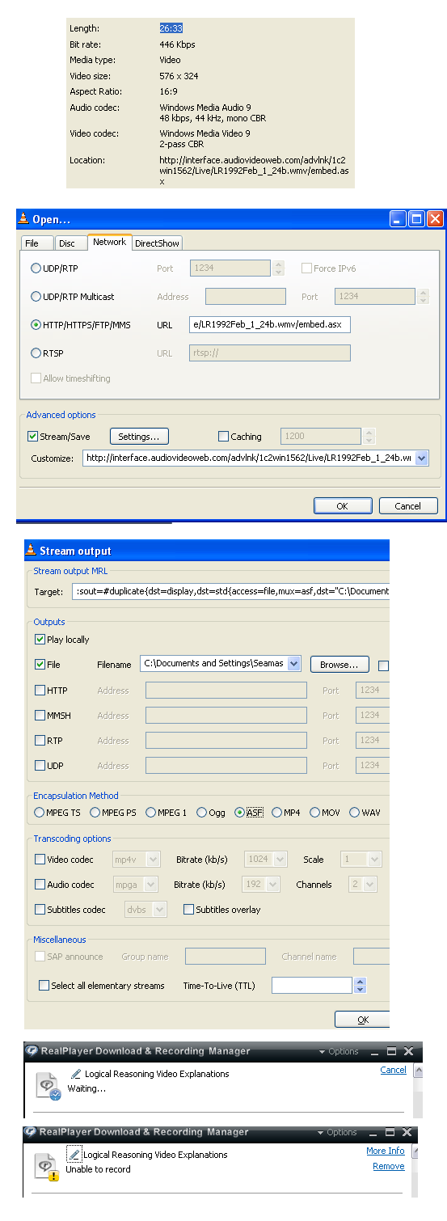Click VLC cone icon in Open title bar
The width and height of the screenshot is (447, 1221).
[x=24, y=218]
